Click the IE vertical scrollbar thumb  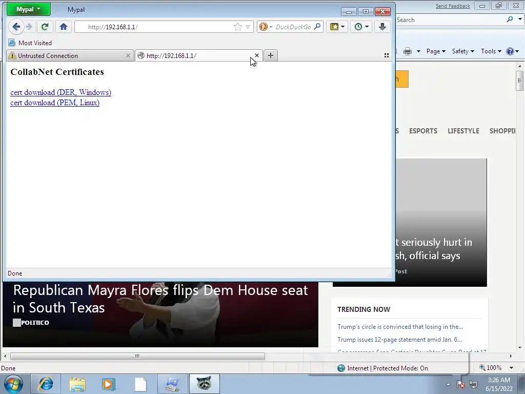[x=519, y=81]
